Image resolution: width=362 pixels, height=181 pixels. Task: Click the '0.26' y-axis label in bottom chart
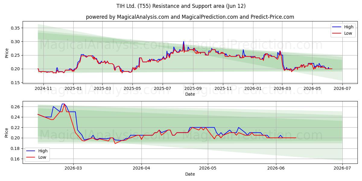[x=16, y=107]
